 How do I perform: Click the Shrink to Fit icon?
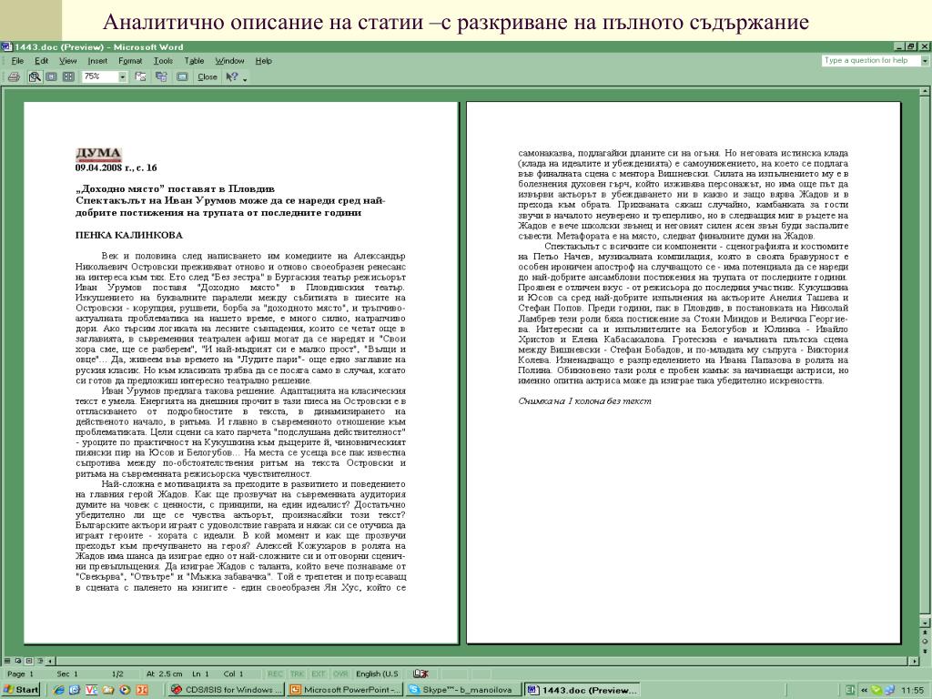[x=161, y=76]
